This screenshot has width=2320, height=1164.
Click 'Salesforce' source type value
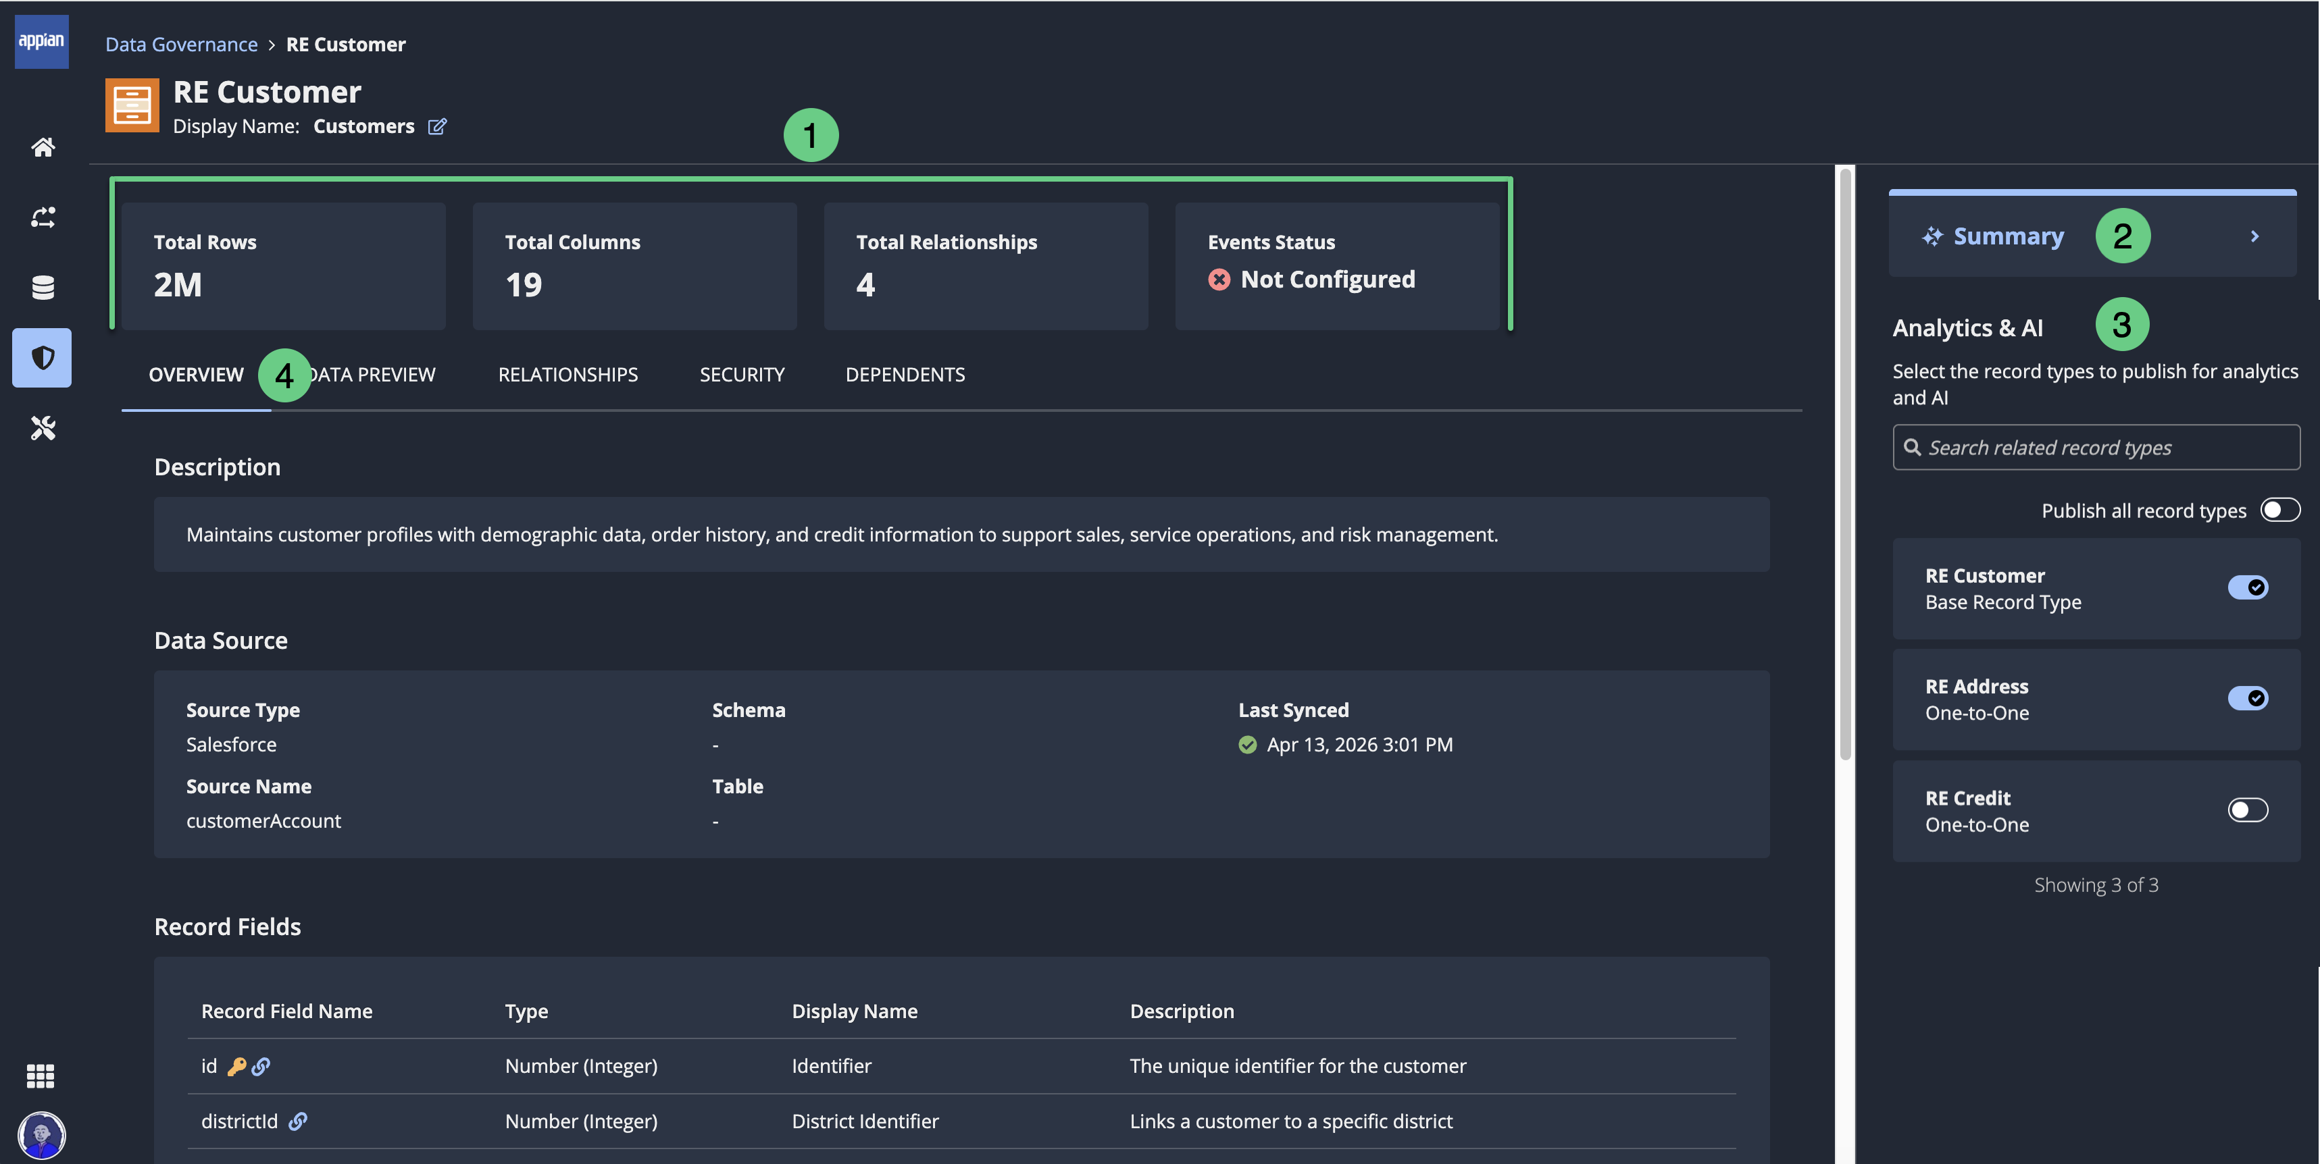(232, 745)
